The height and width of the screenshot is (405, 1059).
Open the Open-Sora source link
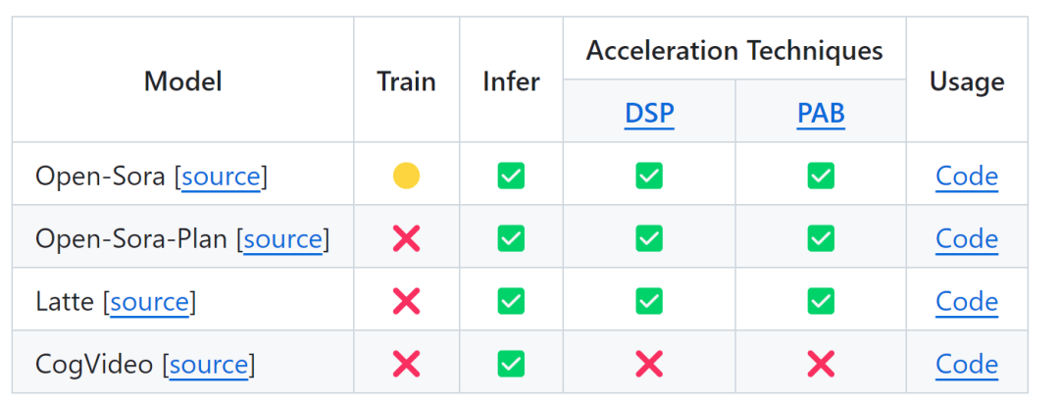pos(222,177)
